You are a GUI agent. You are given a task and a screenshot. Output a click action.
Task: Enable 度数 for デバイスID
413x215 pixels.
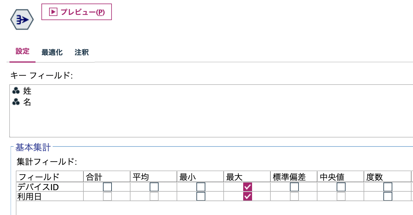pyautogui.click(x=388, y=187)
